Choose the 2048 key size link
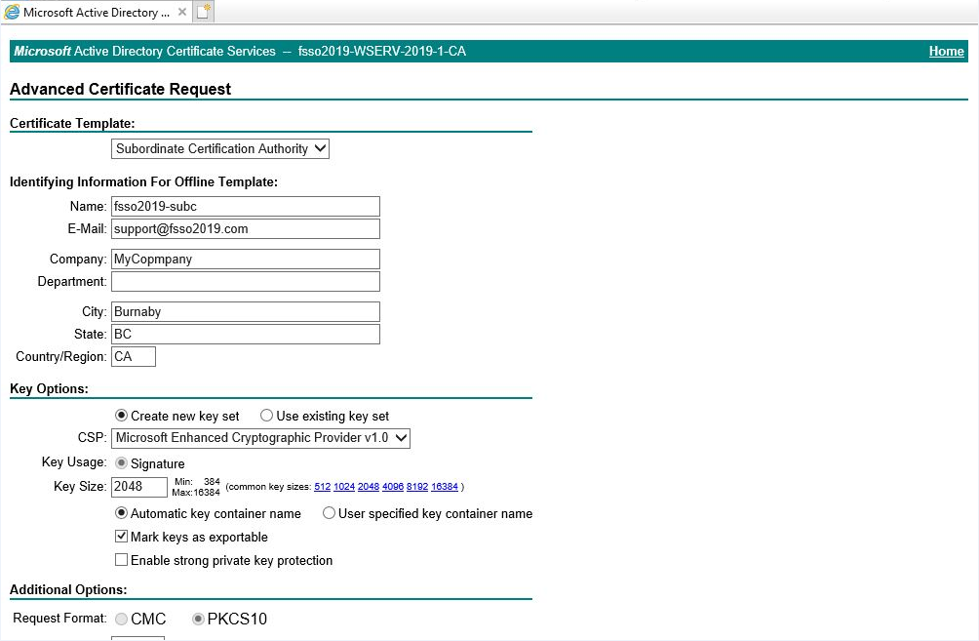Screen dimensions: 979x641 369,487
